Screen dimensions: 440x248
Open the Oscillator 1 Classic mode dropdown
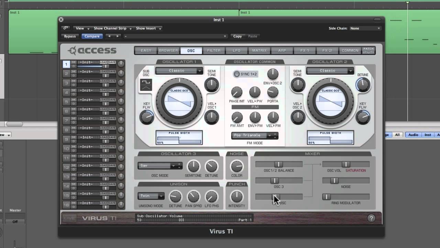click(x=179, y=71)
